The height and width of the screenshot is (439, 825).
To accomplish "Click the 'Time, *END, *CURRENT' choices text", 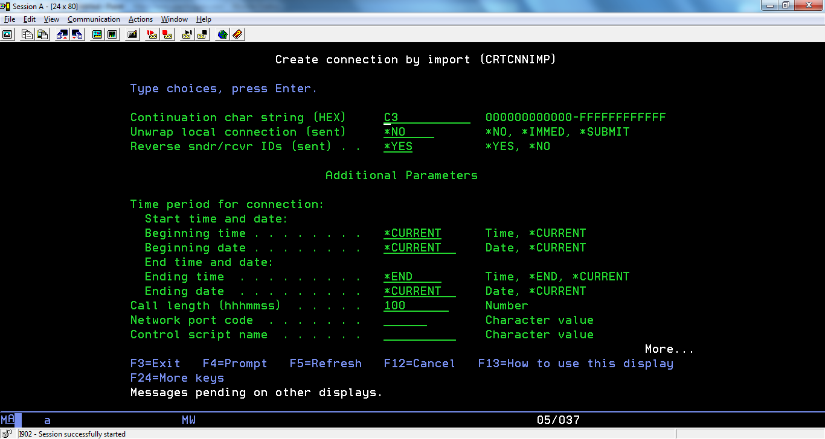I will coord(557,277).
